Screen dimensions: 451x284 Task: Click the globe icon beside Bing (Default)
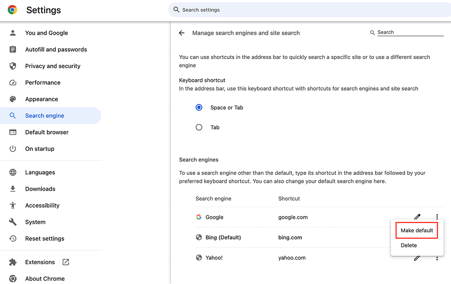point(199,237)
